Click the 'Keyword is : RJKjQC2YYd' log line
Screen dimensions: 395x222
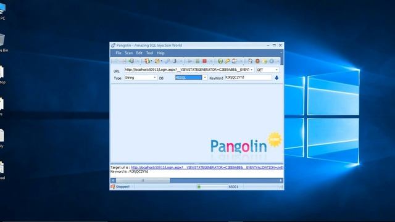click(129, 171)
